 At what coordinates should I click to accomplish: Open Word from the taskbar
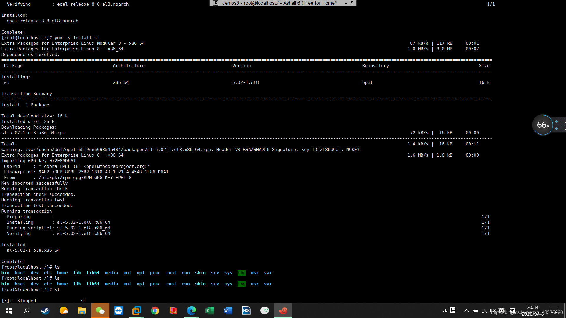pos(228,311)
